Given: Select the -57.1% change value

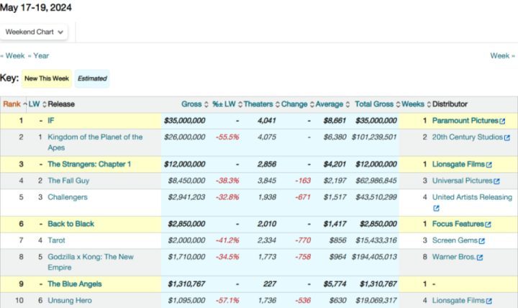Looking at the screenshot, I should coord(227,300).
